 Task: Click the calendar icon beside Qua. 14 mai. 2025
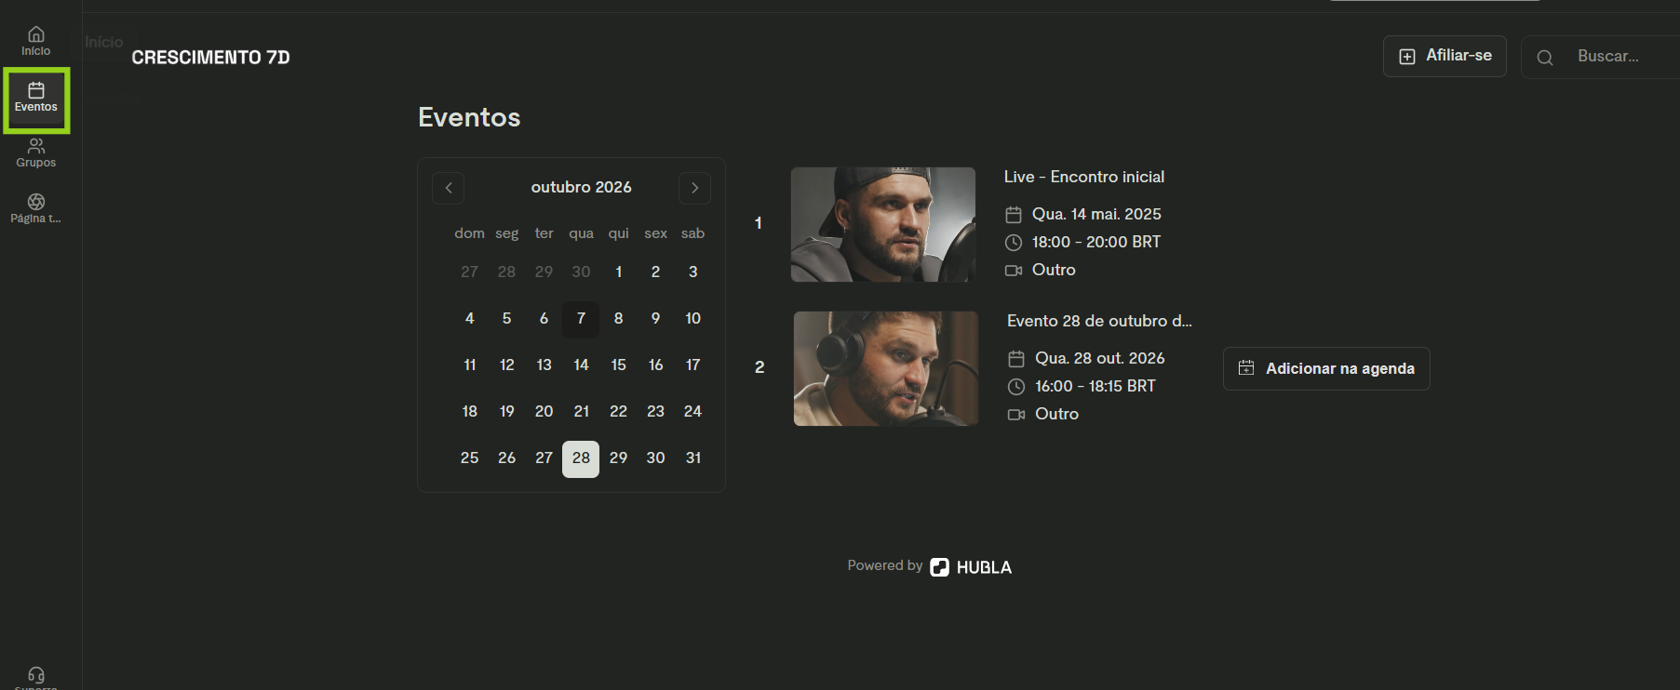tap(1014, 215)
